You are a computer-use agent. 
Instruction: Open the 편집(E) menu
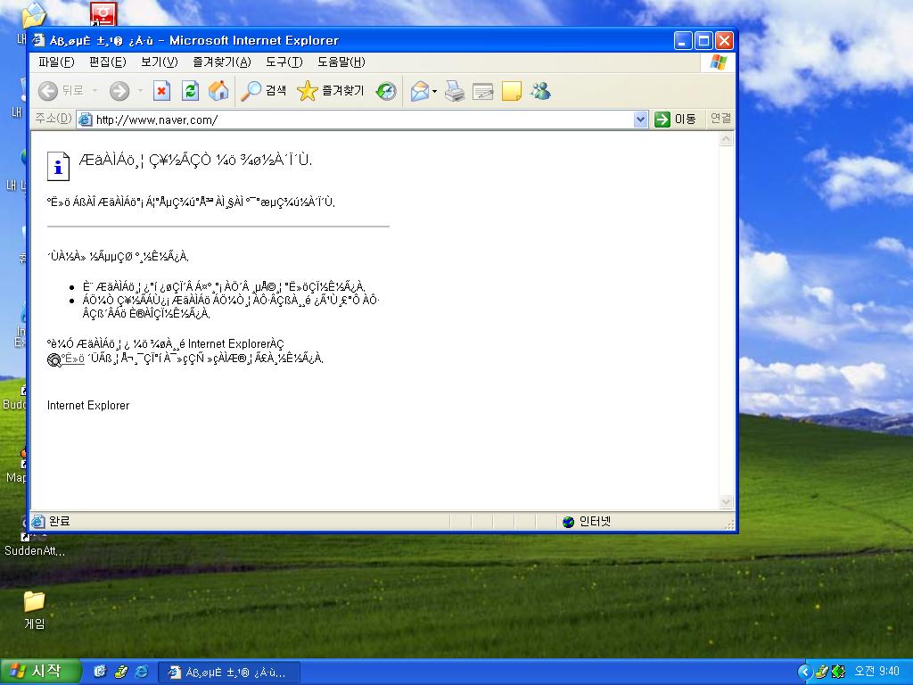click(108, 62)
